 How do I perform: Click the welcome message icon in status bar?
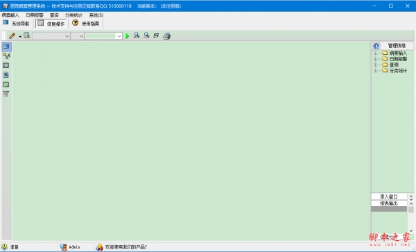coord(99,247)
